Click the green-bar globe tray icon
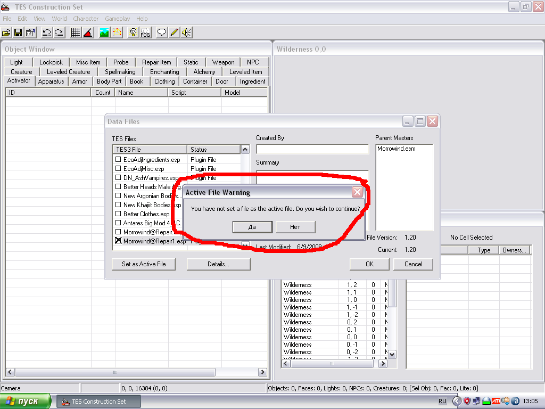This screenshot has height=409, width=545. [x=486, y=402]
